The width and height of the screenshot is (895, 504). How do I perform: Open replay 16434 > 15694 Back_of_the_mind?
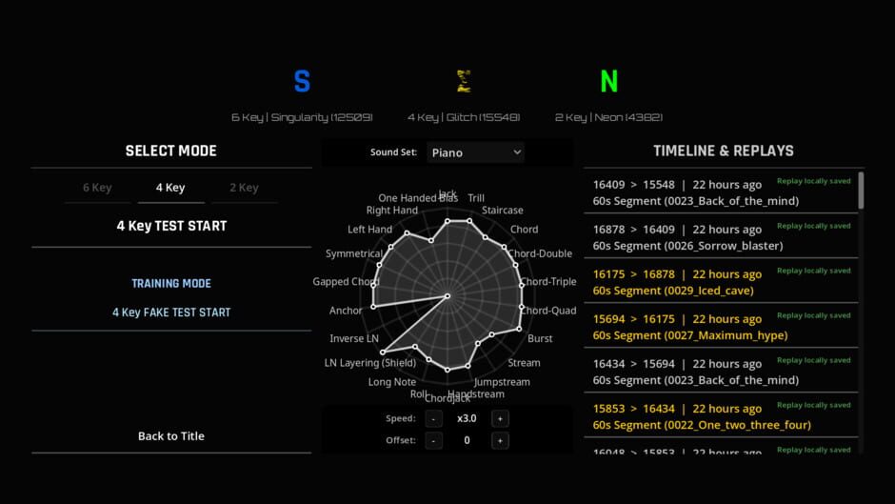(721, 372)
